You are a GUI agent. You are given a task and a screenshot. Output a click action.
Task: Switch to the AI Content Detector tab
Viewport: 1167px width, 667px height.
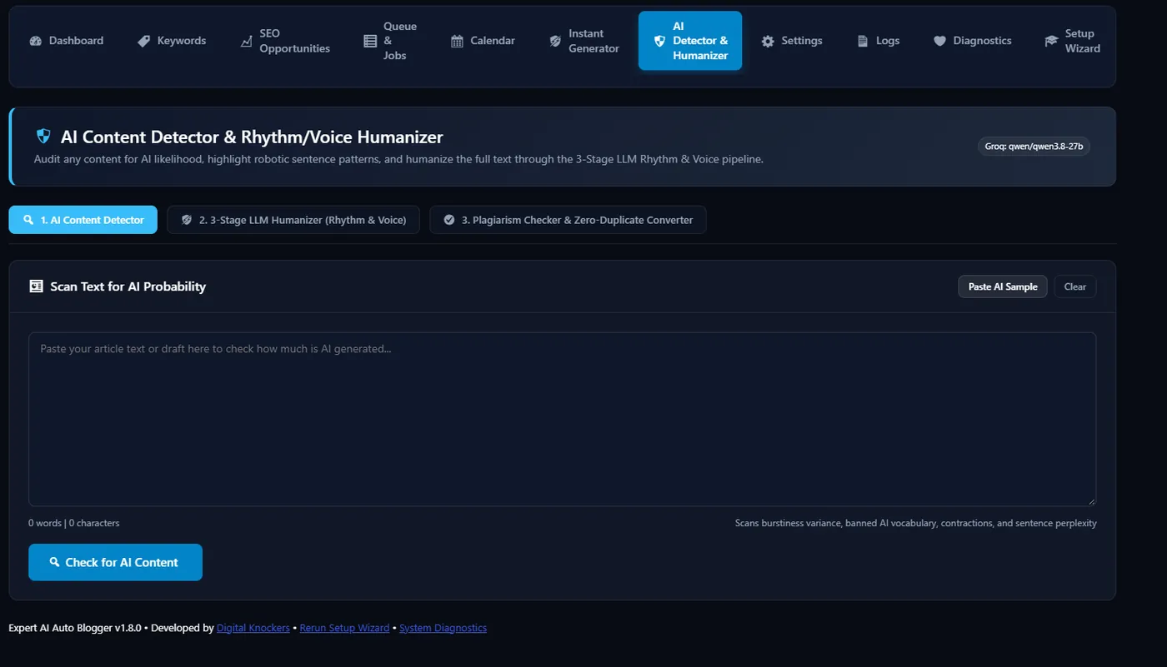pyautogui.click(x=83, y=220)
